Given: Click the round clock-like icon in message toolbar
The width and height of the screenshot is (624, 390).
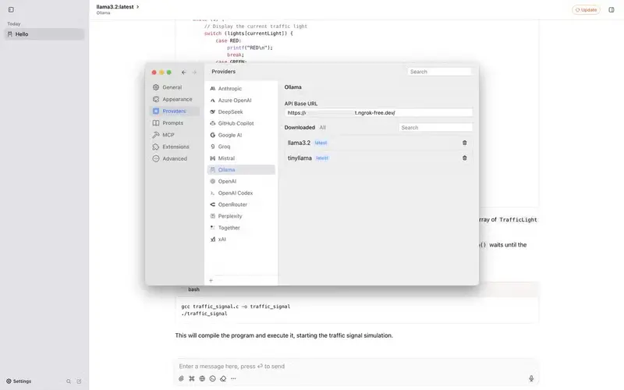Looking at the screenshot, I should point(212,378).
